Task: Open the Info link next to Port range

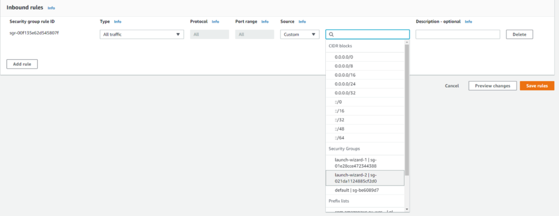Action: click(x=265, y=22)
